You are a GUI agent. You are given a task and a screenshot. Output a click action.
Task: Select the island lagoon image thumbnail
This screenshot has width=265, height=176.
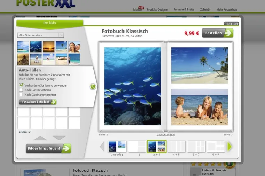tap(23, 47)
